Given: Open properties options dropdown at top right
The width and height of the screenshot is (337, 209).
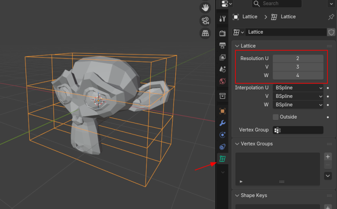Looking at the screenshot, I should pos(331,3).
